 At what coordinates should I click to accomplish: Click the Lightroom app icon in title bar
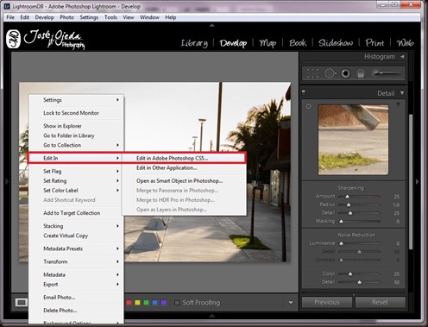(7, 6)
